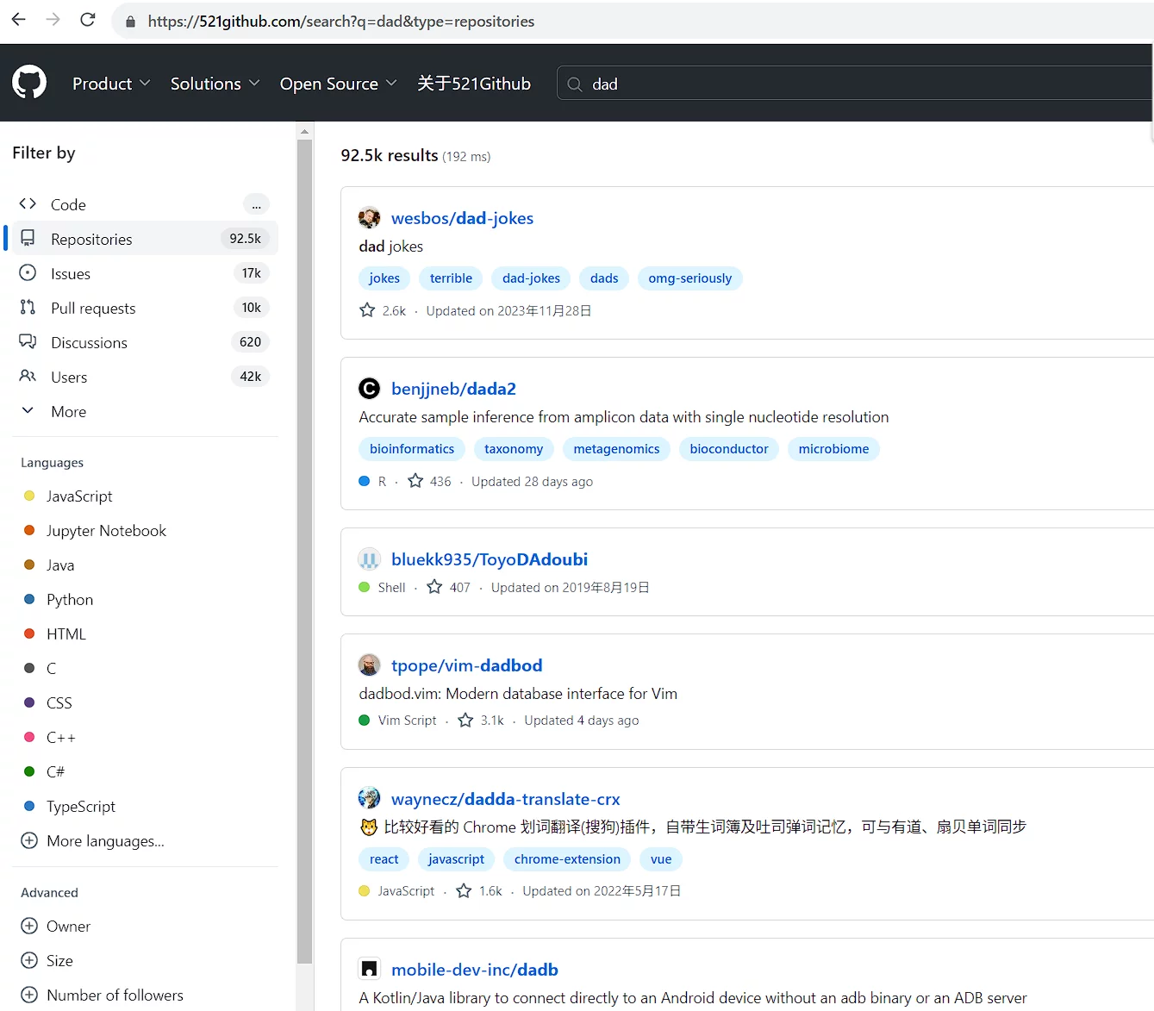Click the bioinformatics topic tag
Image resolution: width=1154 pixels, height=1011 pixels.
(x=412, y=449)
